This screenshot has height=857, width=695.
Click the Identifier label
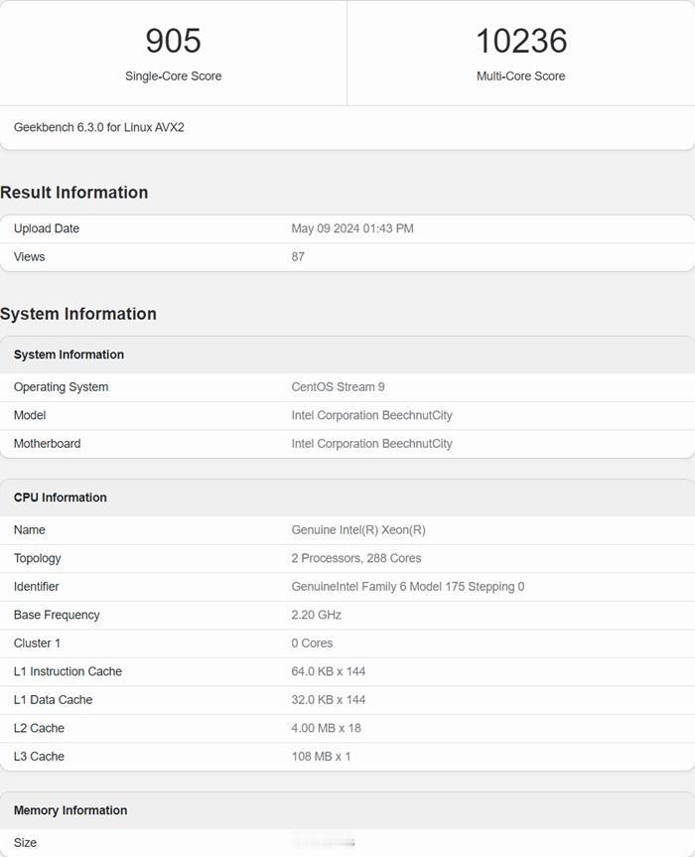tap(36, 587)
